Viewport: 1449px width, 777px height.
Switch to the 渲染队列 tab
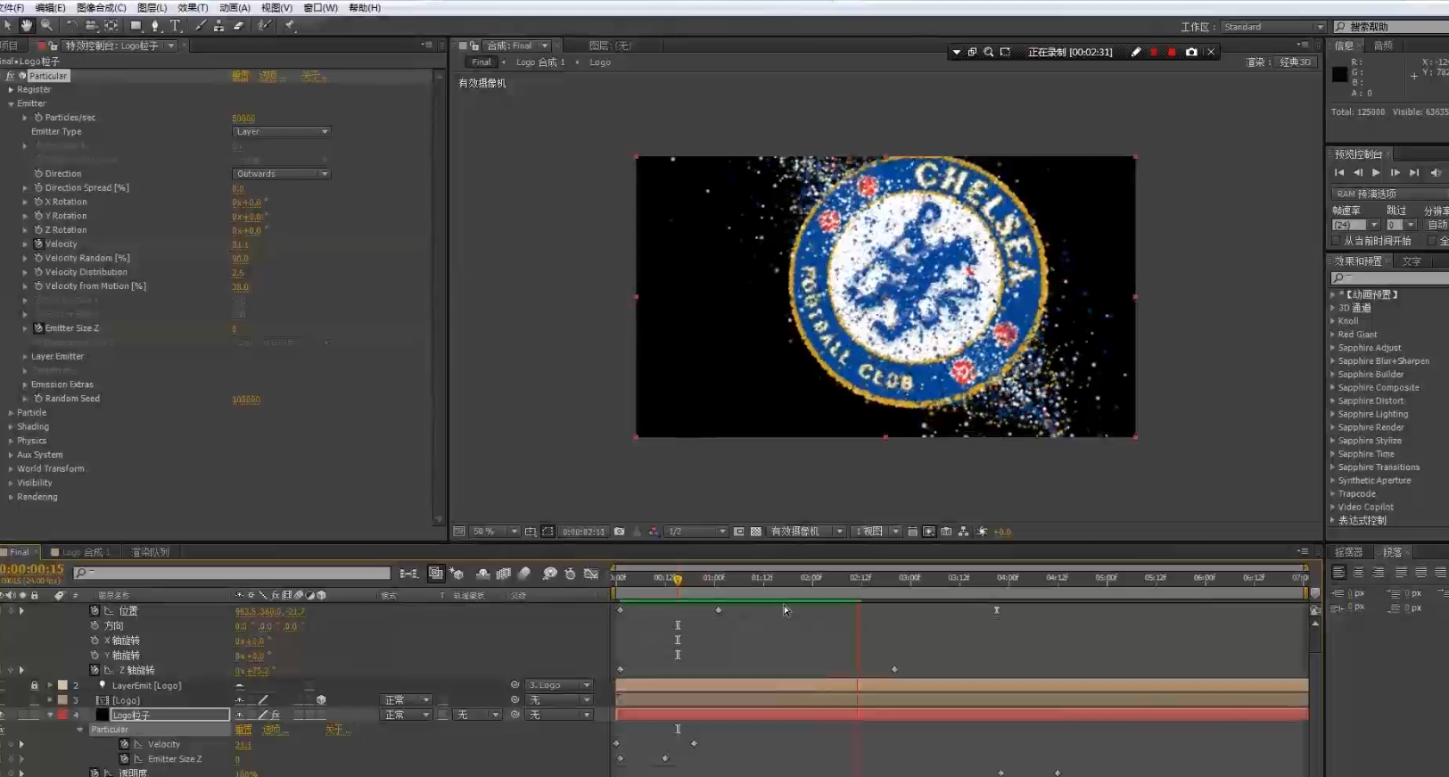pos(150,552)
